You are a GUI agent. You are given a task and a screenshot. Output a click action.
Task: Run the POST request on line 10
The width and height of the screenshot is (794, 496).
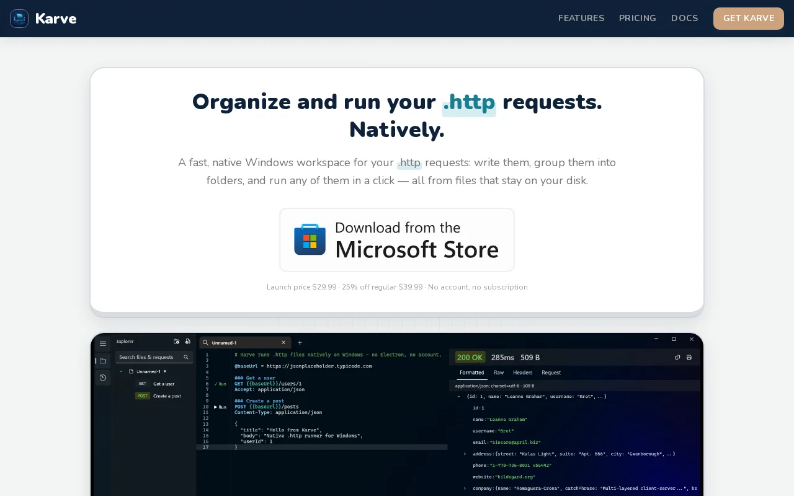click(x=220, y=407)
